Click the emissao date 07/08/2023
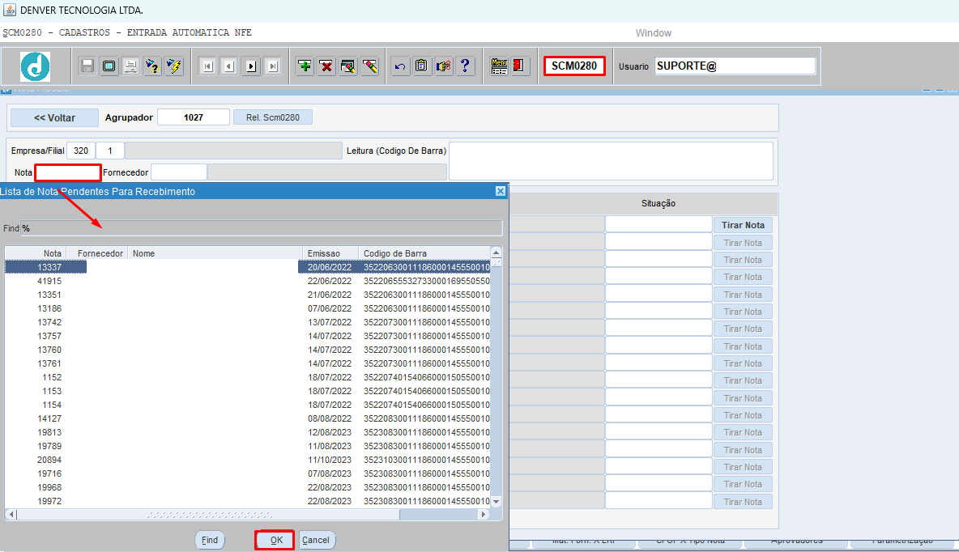 click(x=330, y=473)
